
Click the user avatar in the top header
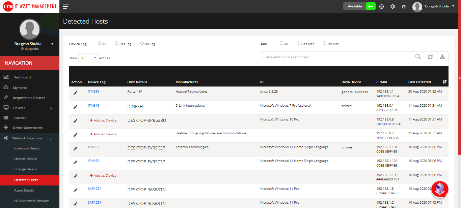[x=417, y=7]
